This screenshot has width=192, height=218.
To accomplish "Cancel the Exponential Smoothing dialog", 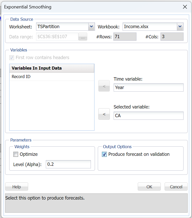I will [176, 187].
